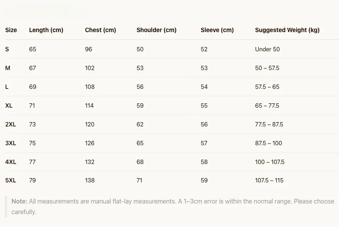Select the 107.5 – 115 weight cell
The width and height of the screenshot is (339, 227).
[269, 180]
